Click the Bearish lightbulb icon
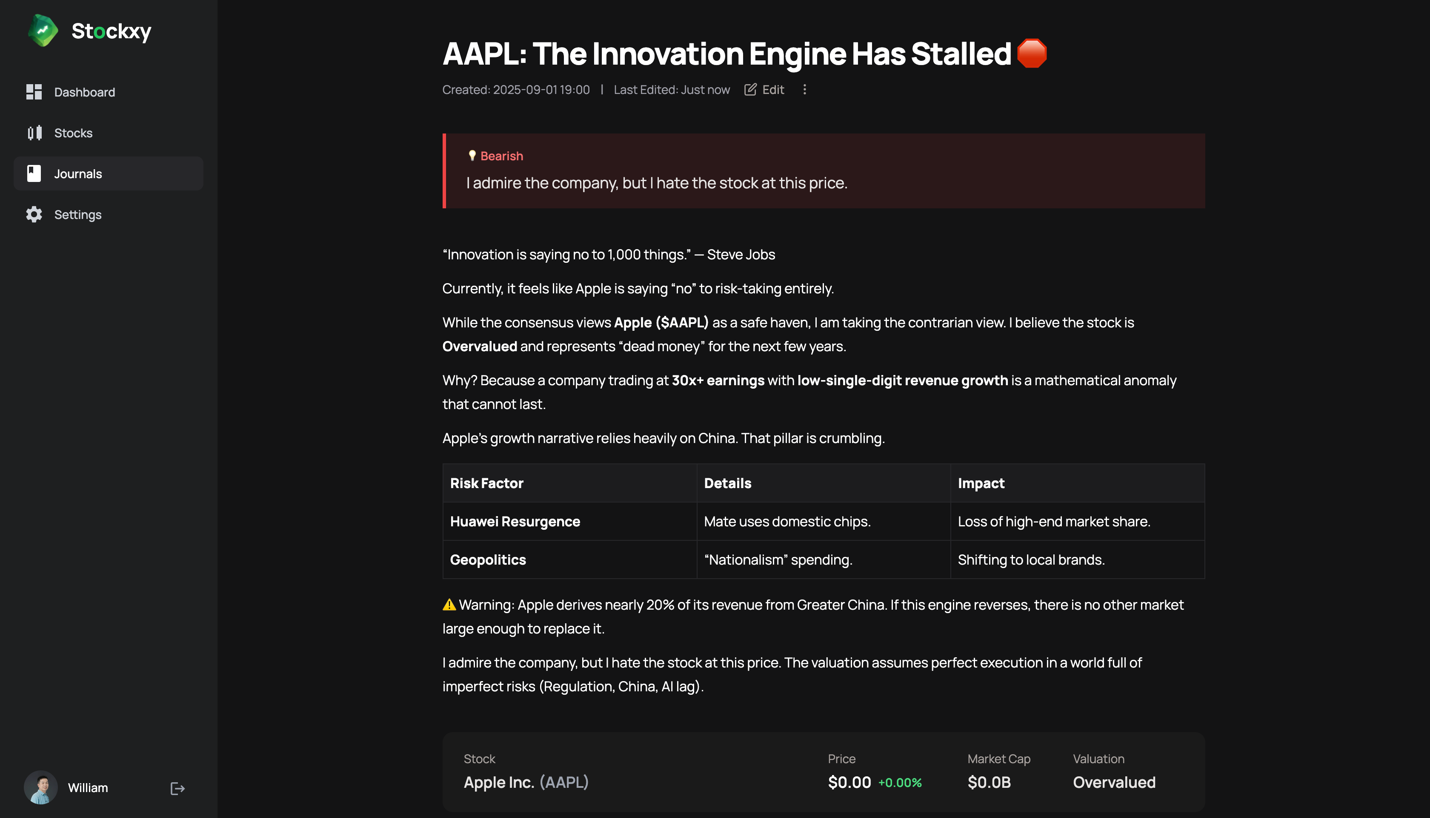The height and width of the screenshot is (818, 1430). click(472, 156)
